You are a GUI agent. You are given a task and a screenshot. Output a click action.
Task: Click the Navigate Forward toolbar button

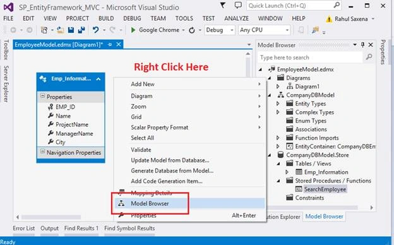(30, 30)
